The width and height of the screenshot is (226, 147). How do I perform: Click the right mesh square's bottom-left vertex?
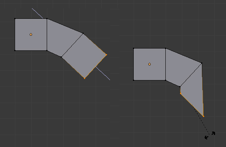[134, 80]
